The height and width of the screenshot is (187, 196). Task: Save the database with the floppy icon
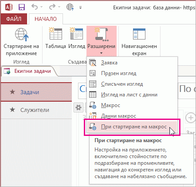22,7
